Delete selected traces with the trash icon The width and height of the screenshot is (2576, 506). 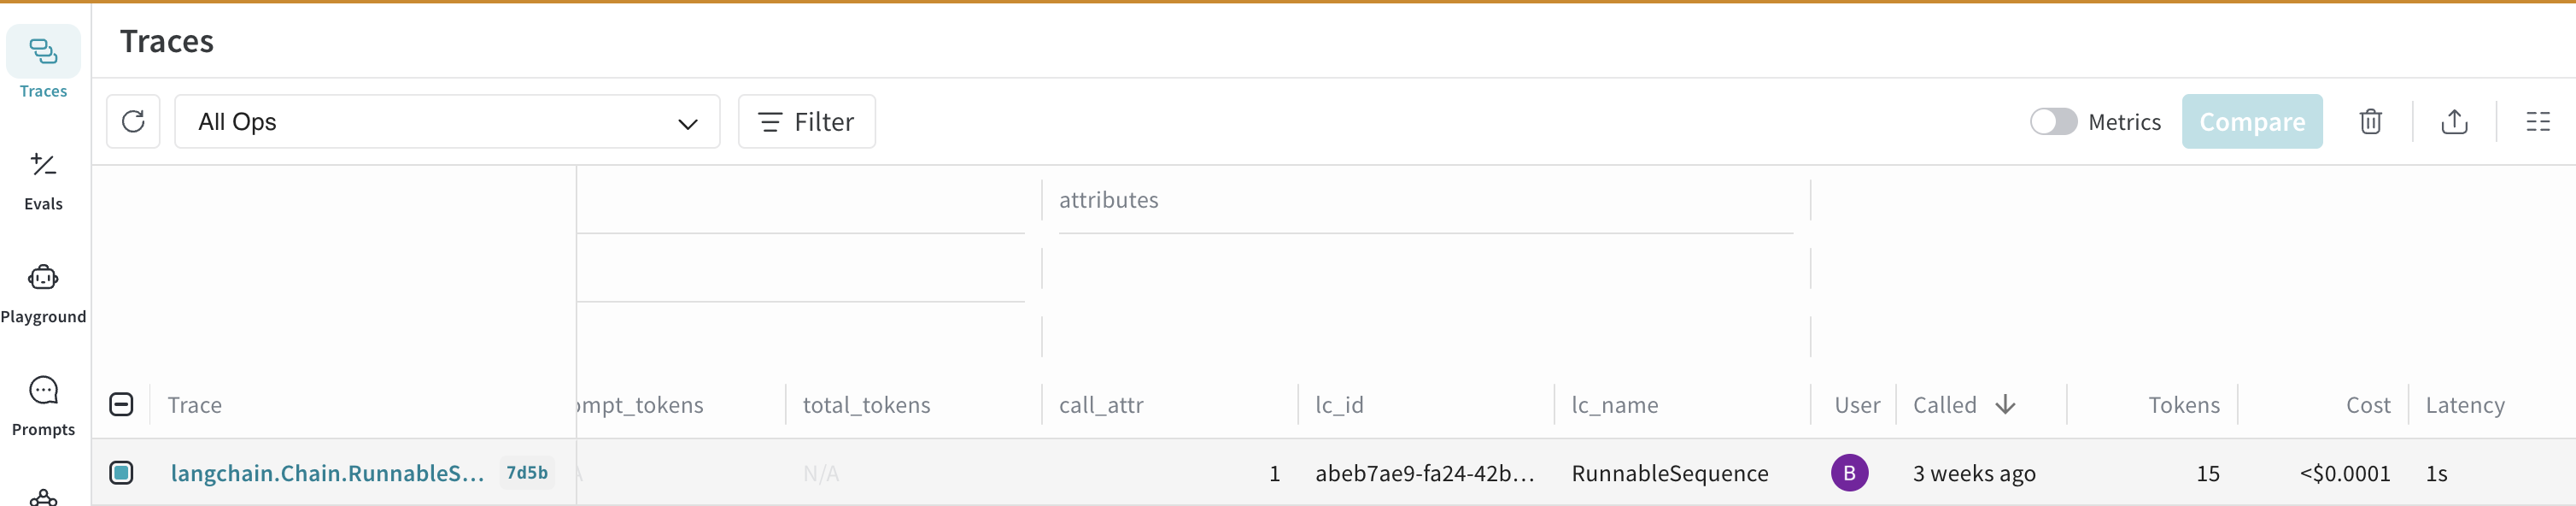(x=2370, y=121)
